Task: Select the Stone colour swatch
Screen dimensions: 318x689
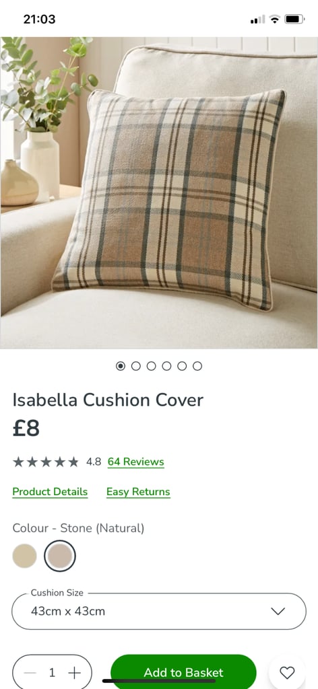Action: pyautogui.click(x=60, y=556)
